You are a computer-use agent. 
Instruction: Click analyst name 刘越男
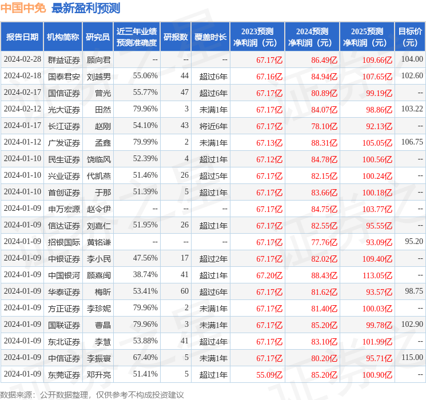click(99, 77)
